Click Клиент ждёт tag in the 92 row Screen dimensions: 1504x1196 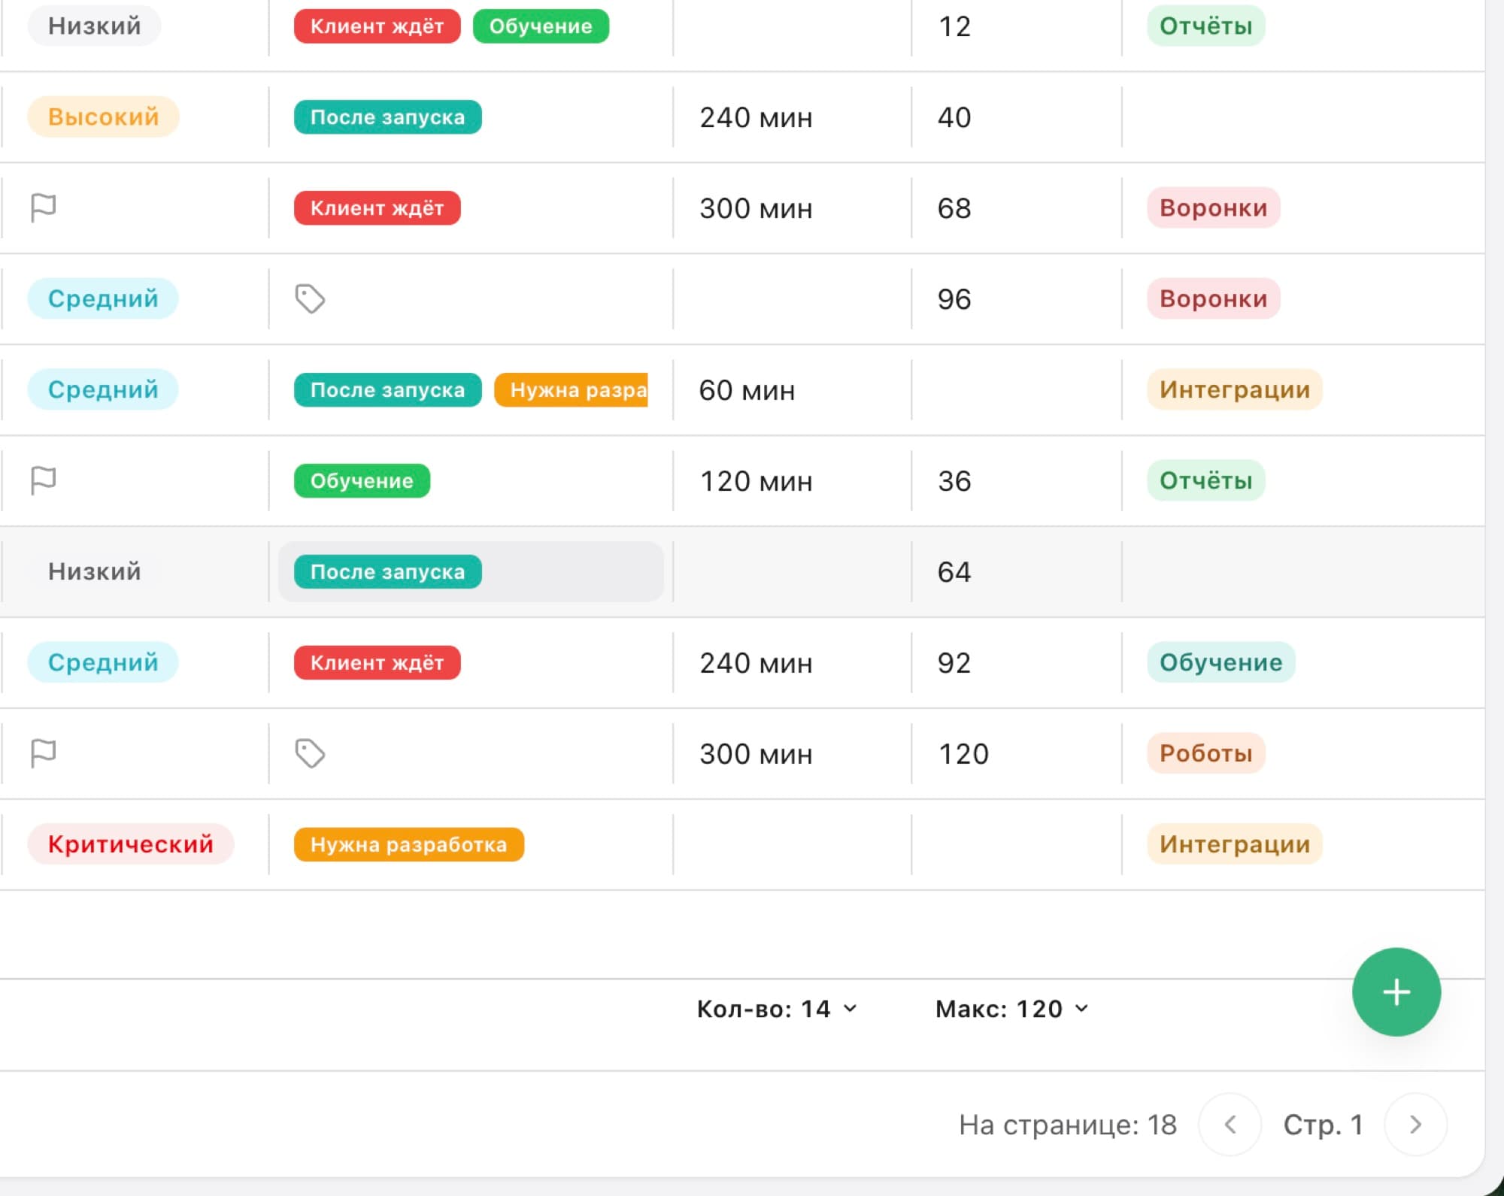coord(377,663)
